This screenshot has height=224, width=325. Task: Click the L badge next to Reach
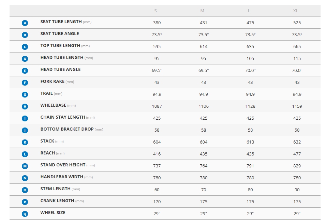pos(25,154)
